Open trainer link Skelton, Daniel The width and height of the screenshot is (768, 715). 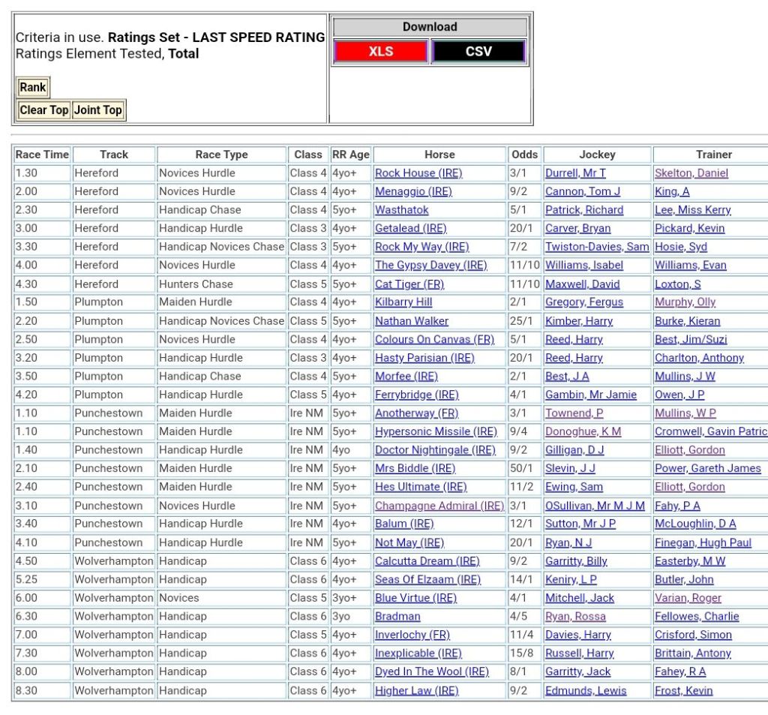[691, 173]
